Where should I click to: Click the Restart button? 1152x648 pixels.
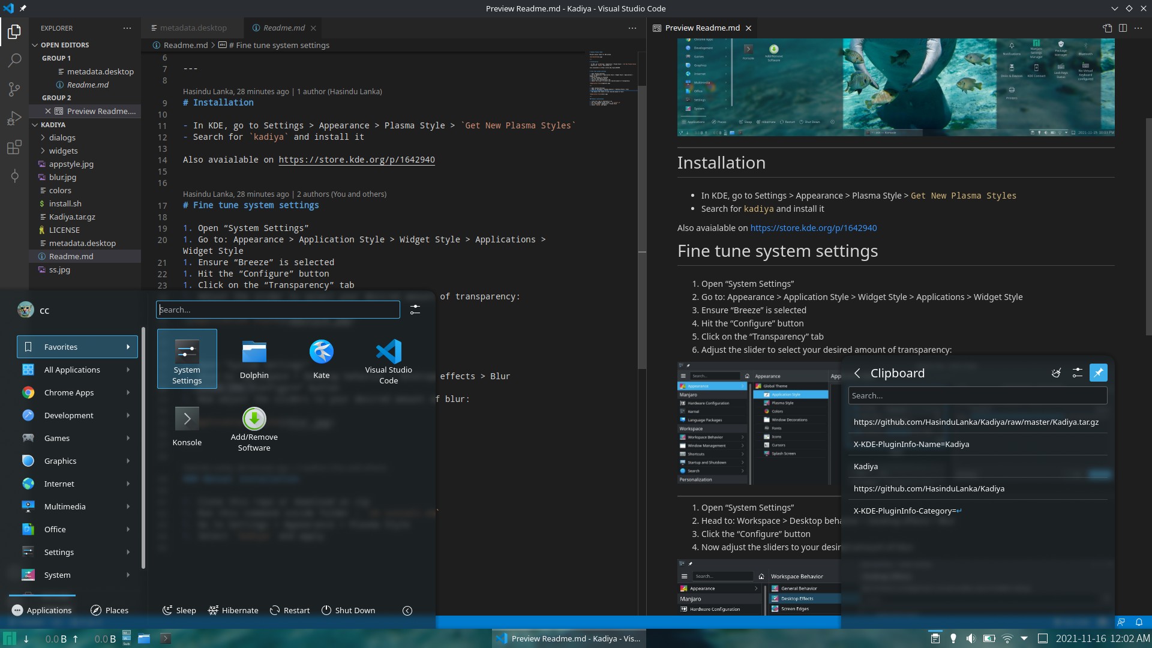click(x=290, y=610)
